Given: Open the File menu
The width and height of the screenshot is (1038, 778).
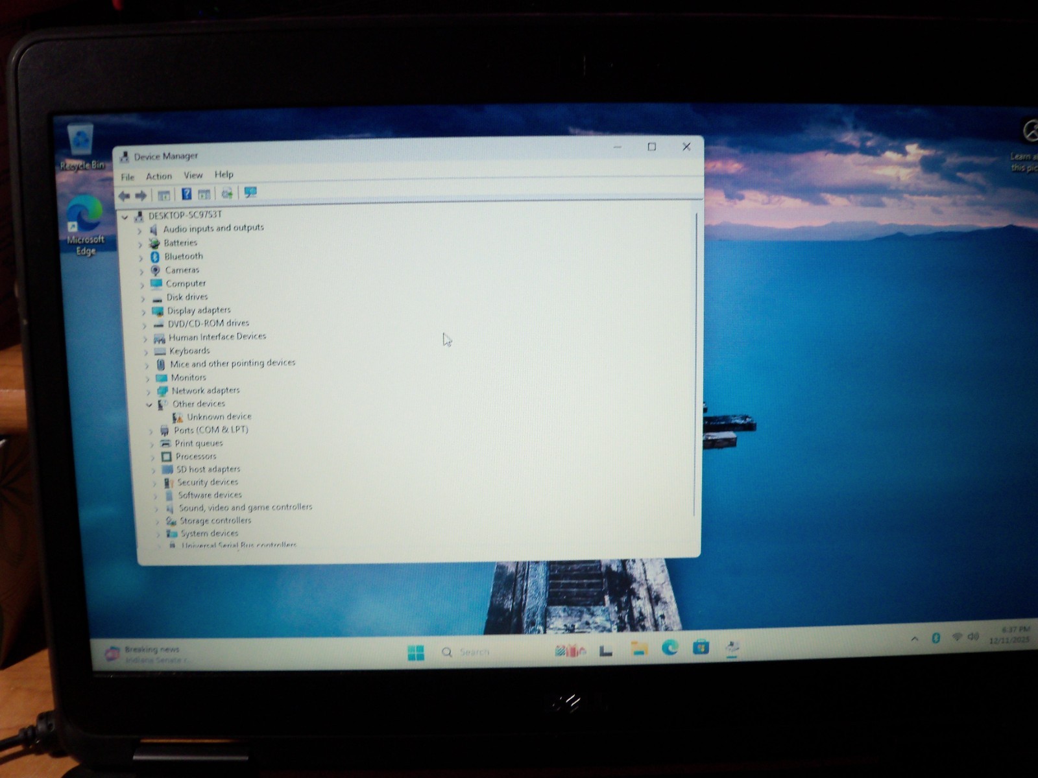Looking at the screenshot, I should [128, 177].
